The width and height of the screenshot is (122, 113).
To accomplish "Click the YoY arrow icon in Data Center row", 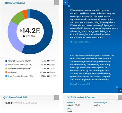I will 48,65.
